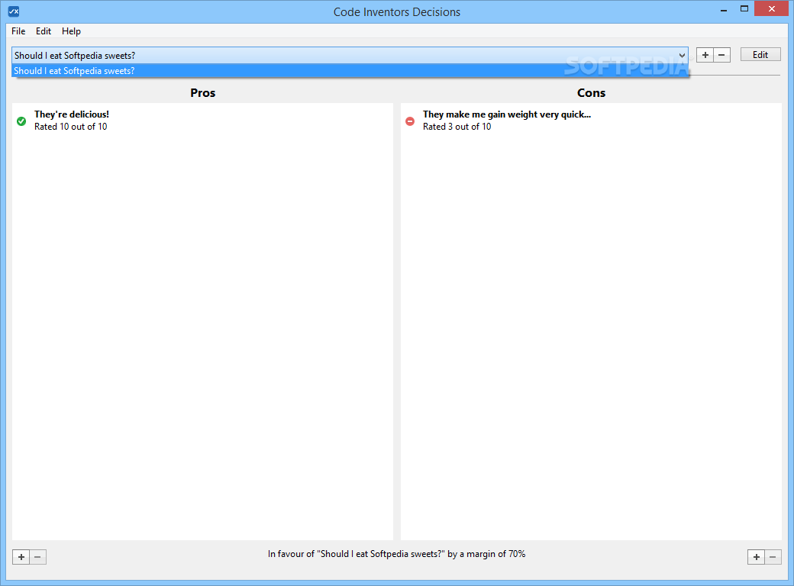Click 'Rated 10 out of 10' text
Screen dimensions: 794x586
click(71, 127)
